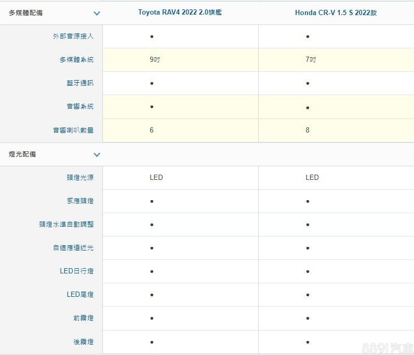
Task: Click the 9吋 value for Toyota
Action: pyautogui.click(x=154, y=60)
